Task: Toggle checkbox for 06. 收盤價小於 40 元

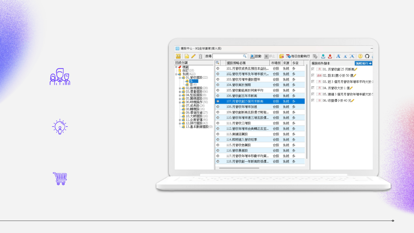Action: click(313, 100)
